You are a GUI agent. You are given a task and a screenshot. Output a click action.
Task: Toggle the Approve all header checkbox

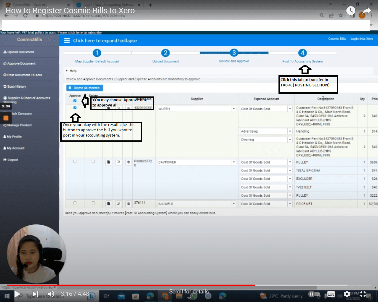[75, 101]
